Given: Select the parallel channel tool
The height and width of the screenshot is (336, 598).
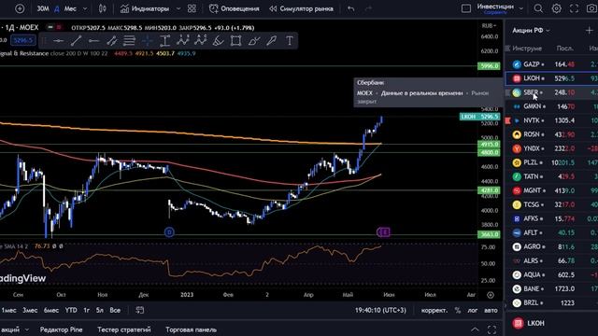Looking at the screenshot, I should pos(112,40).
